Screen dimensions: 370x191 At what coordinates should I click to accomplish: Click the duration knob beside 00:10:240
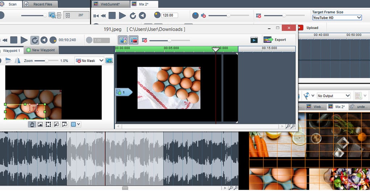click(x=53, y=40)
